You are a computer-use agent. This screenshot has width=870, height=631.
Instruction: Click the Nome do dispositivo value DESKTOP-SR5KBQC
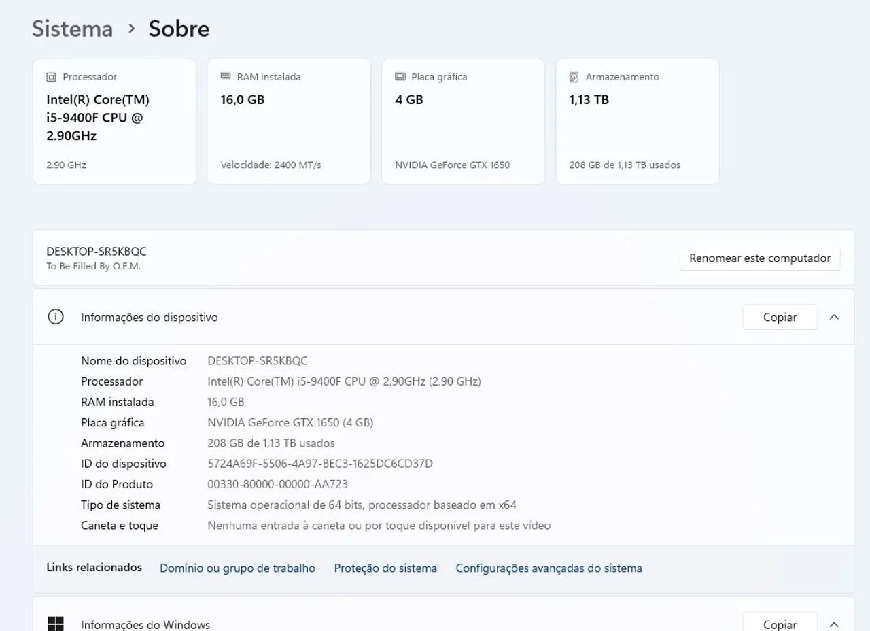tap(258, 360)
